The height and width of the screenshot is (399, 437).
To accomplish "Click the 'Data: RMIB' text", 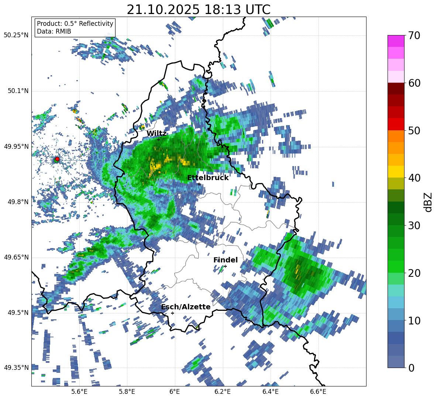I will 54,31.
